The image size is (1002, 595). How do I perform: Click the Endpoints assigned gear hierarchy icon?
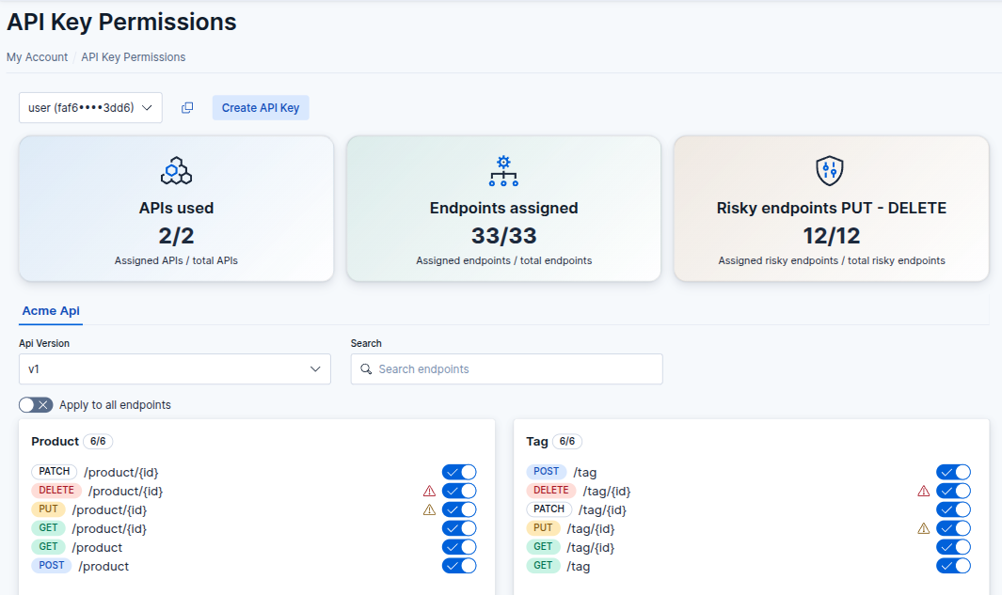[x=503, y=170]
